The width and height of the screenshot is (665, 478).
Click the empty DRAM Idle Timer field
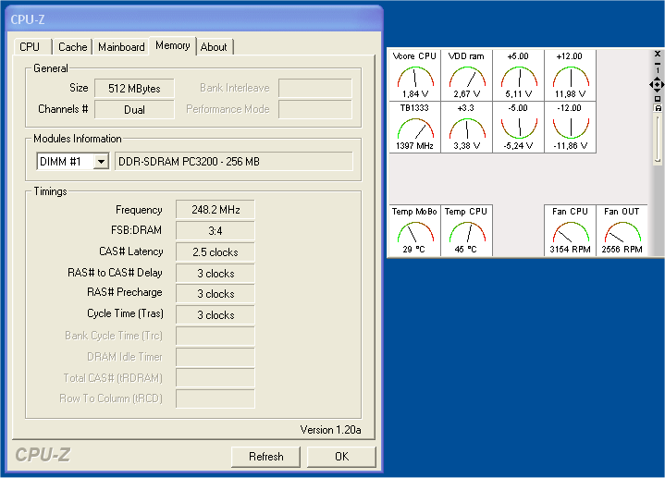tap(216, 357)
